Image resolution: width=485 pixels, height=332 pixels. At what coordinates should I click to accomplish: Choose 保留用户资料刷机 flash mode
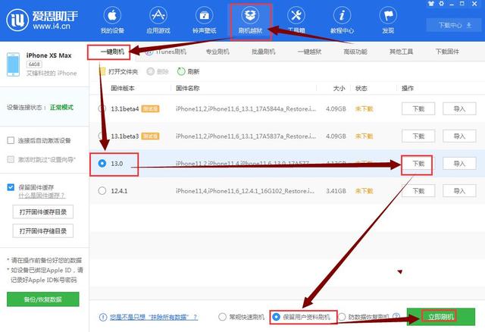point(276,317)
